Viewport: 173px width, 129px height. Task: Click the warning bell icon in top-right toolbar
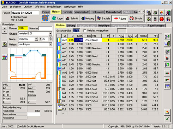[162, 13]
